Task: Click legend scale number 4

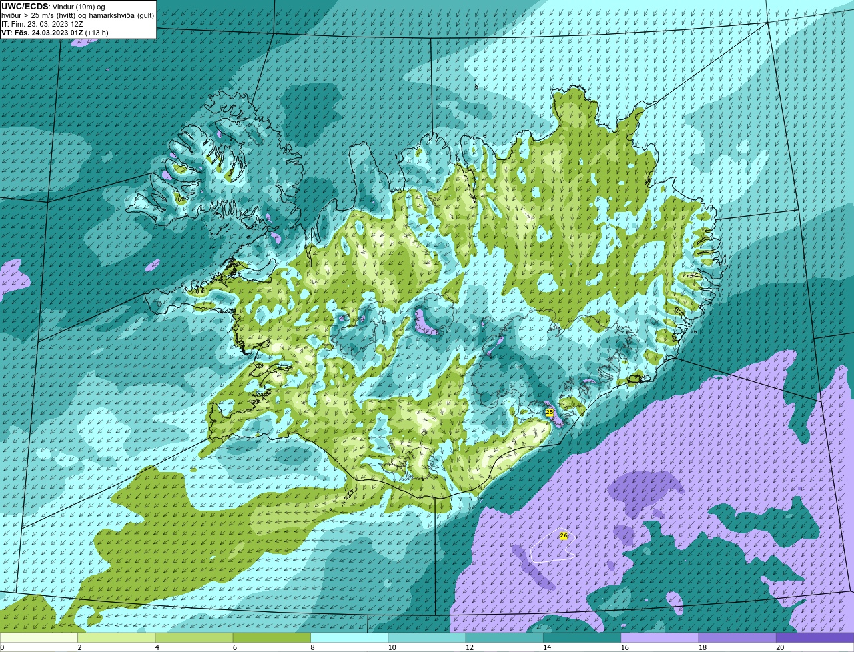Action: pyautogui.click(x=157, y=647)
